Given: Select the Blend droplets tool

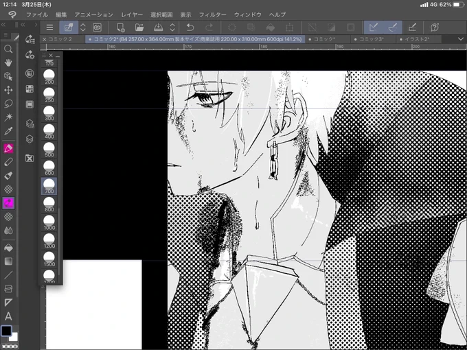Looking at the screenshot, I should [8, 231].
